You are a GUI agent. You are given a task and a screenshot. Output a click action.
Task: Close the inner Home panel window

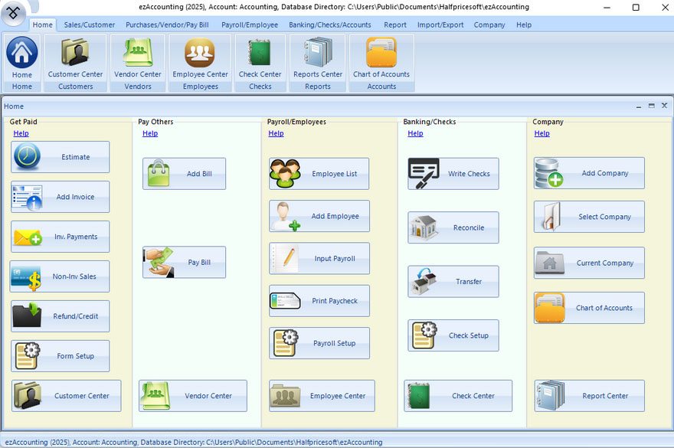click(664, 106)
